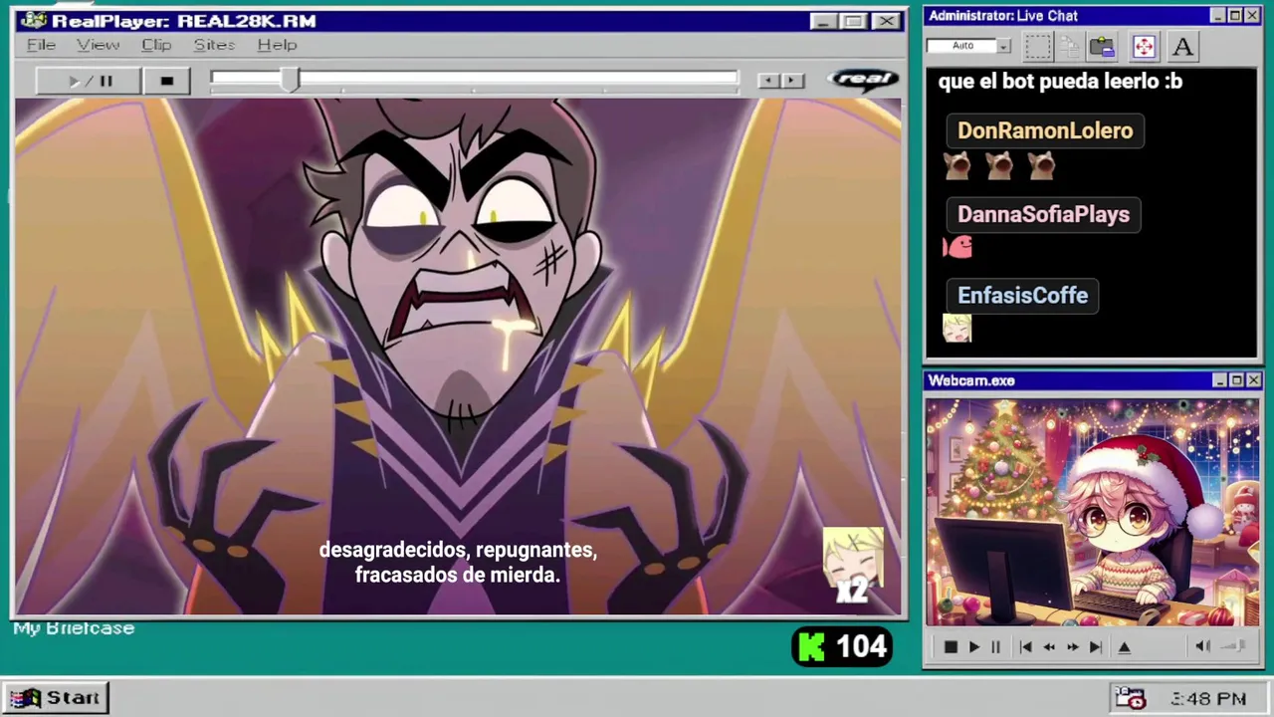Viewport: 1274px width, 717px height.
Task: Play in Webcam.exe controls
Action: [974, 647]
